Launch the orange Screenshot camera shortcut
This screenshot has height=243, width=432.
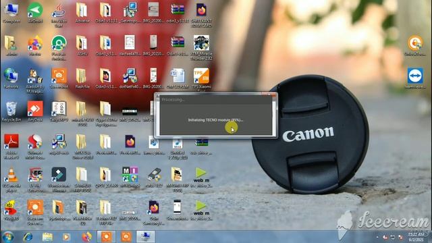[x=59, y=78]
